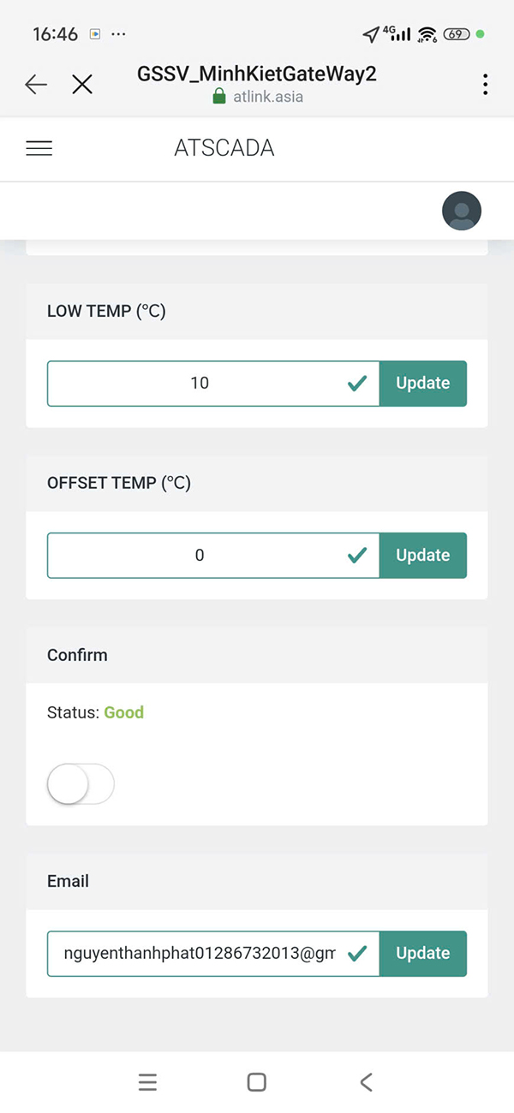Screen dimensions: 514x1113
Task: Open the three-dot browser options menu
Action: click(x=485, y=84)
